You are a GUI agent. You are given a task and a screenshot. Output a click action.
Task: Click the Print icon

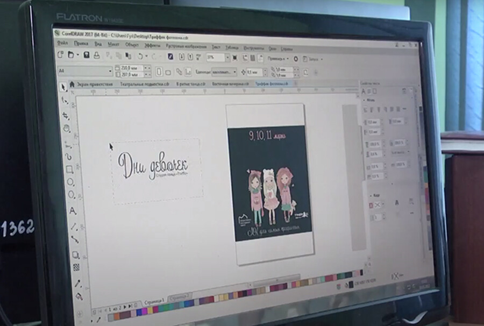[x=97, y=55]
